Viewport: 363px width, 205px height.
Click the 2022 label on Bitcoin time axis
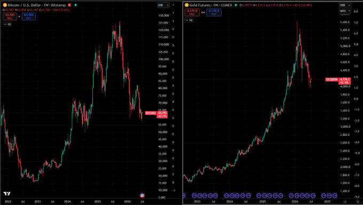pyautogui.click(x=8, y=201)
